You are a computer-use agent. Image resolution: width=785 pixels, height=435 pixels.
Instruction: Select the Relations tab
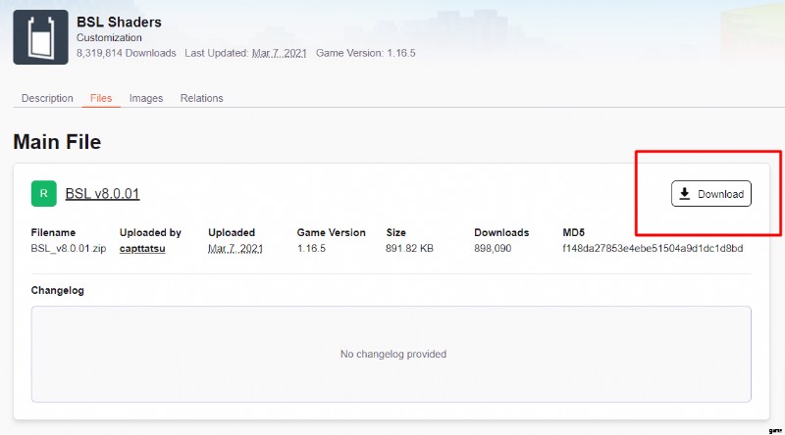point(201,98)
